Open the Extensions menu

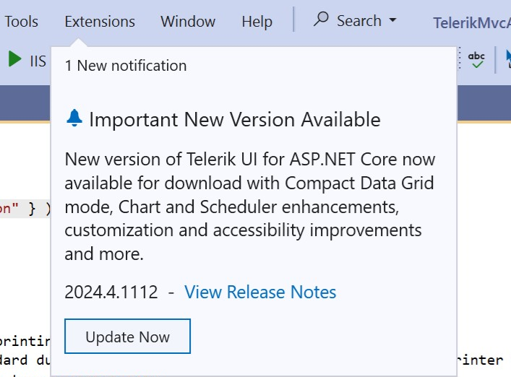100,22
